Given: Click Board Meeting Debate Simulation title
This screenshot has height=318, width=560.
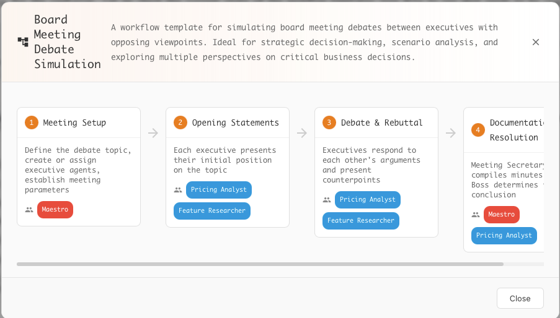Looking at the screenshot, I should (67, 42).
